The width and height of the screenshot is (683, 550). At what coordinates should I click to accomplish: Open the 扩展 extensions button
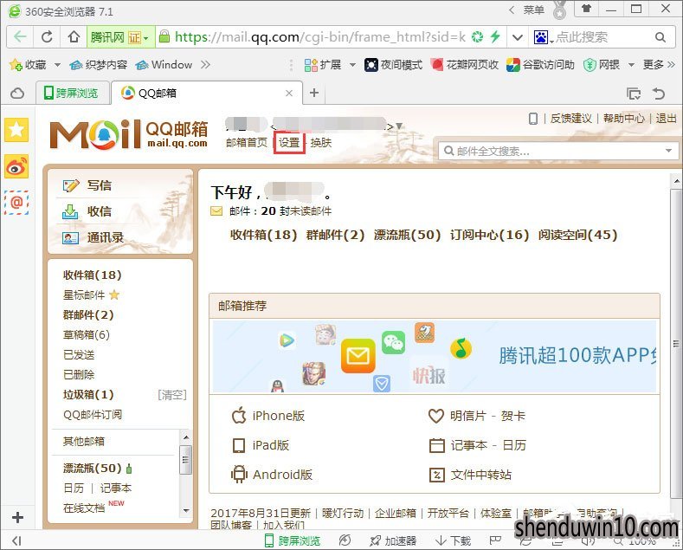tap(323, 65)
